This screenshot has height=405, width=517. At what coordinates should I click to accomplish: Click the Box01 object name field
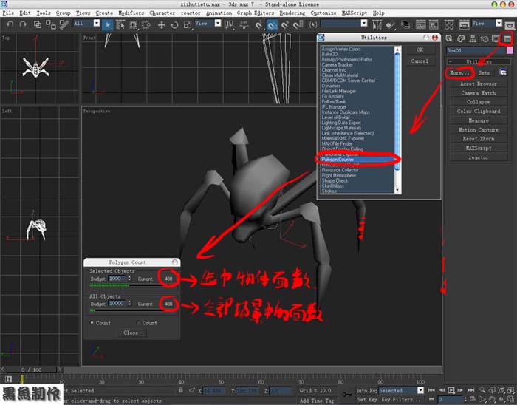pyautogui.click(x=476, y=50)
